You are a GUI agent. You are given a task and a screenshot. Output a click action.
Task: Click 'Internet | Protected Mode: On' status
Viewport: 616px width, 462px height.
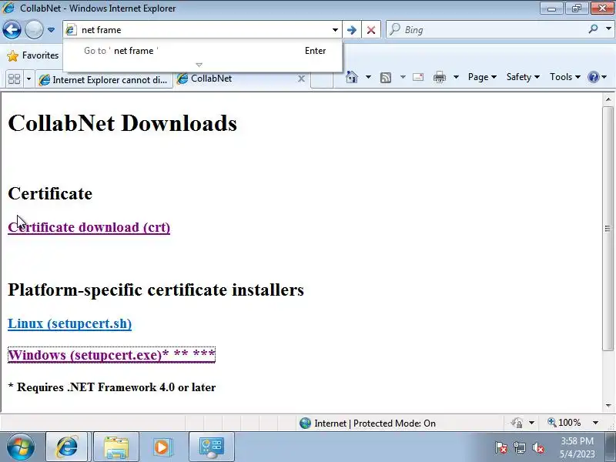[367, 423]
